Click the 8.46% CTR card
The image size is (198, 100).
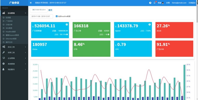tap(91, 49)
